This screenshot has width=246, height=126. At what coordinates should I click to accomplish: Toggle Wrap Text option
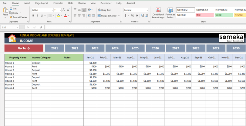click(104, 10)
